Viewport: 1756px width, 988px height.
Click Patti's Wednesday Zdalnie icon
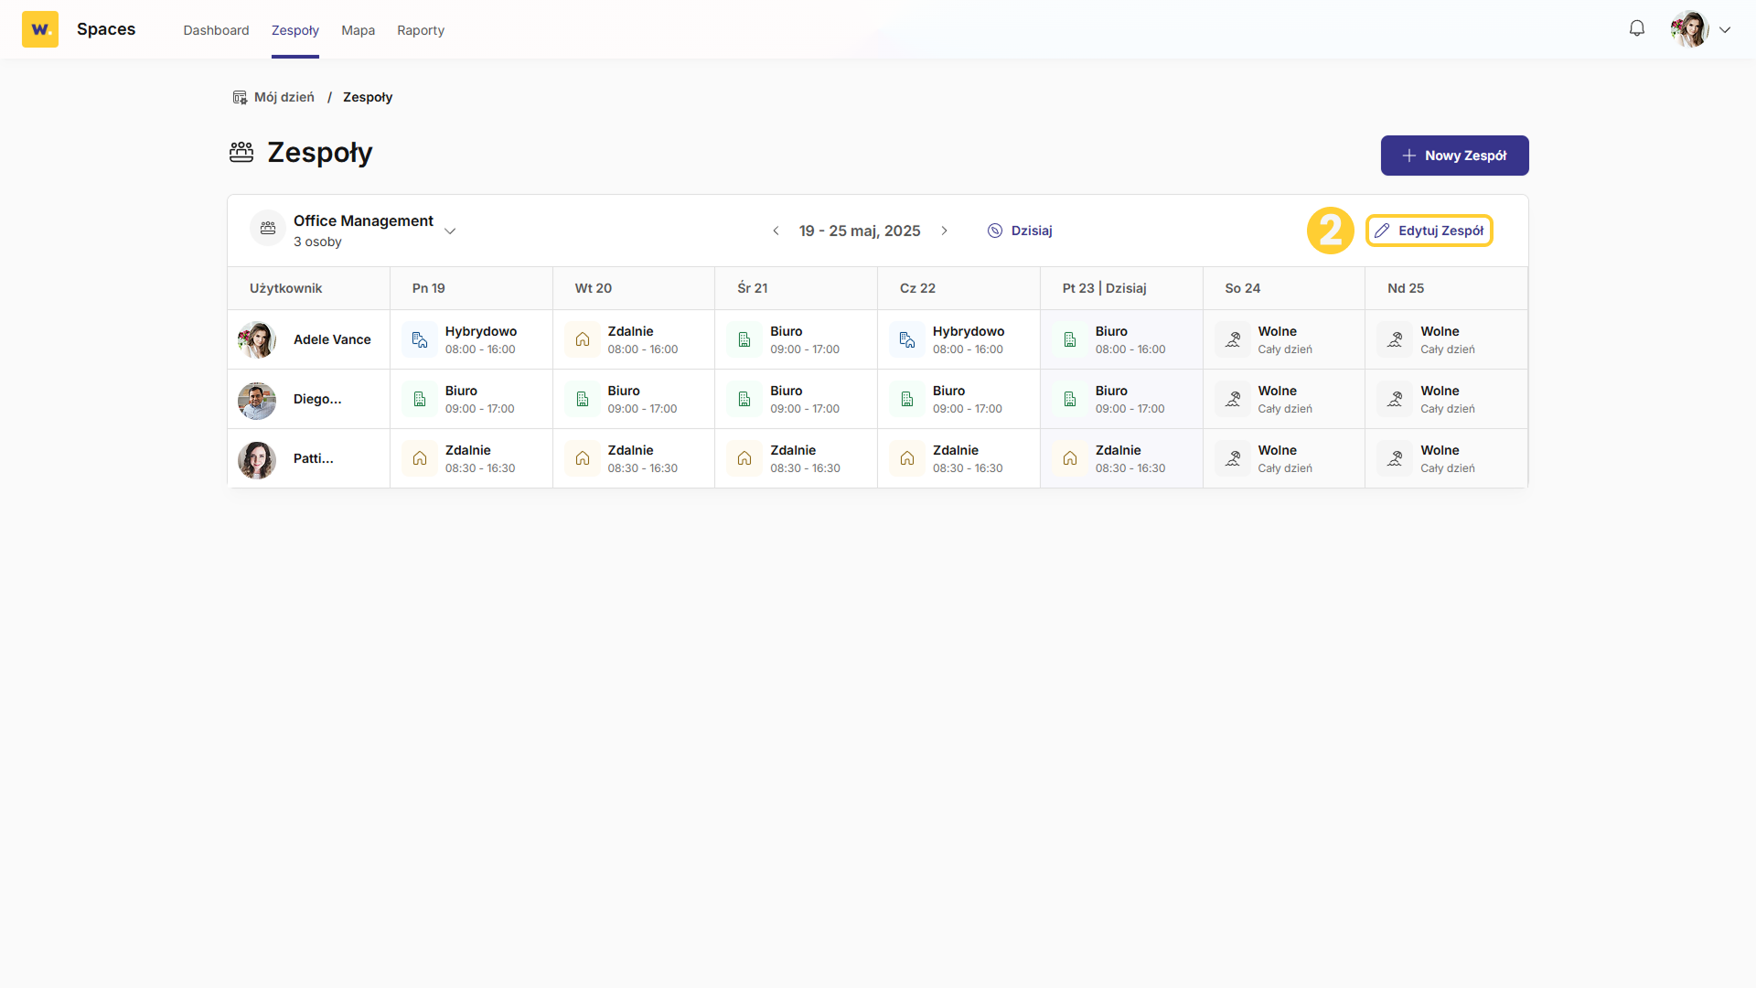(744, 458)
